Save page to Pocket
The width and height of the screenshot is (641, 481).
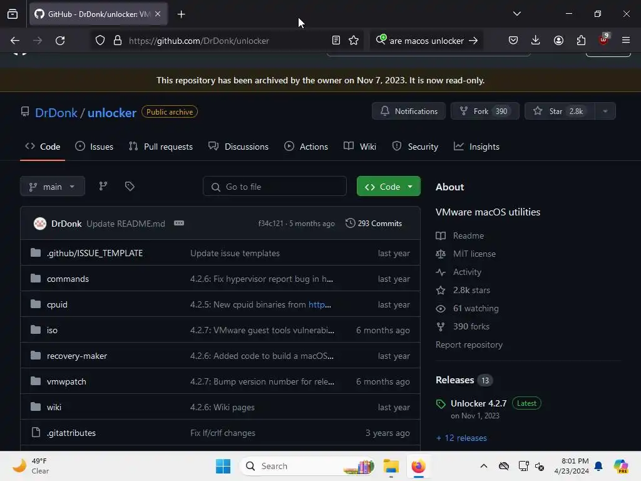(513, 41)
